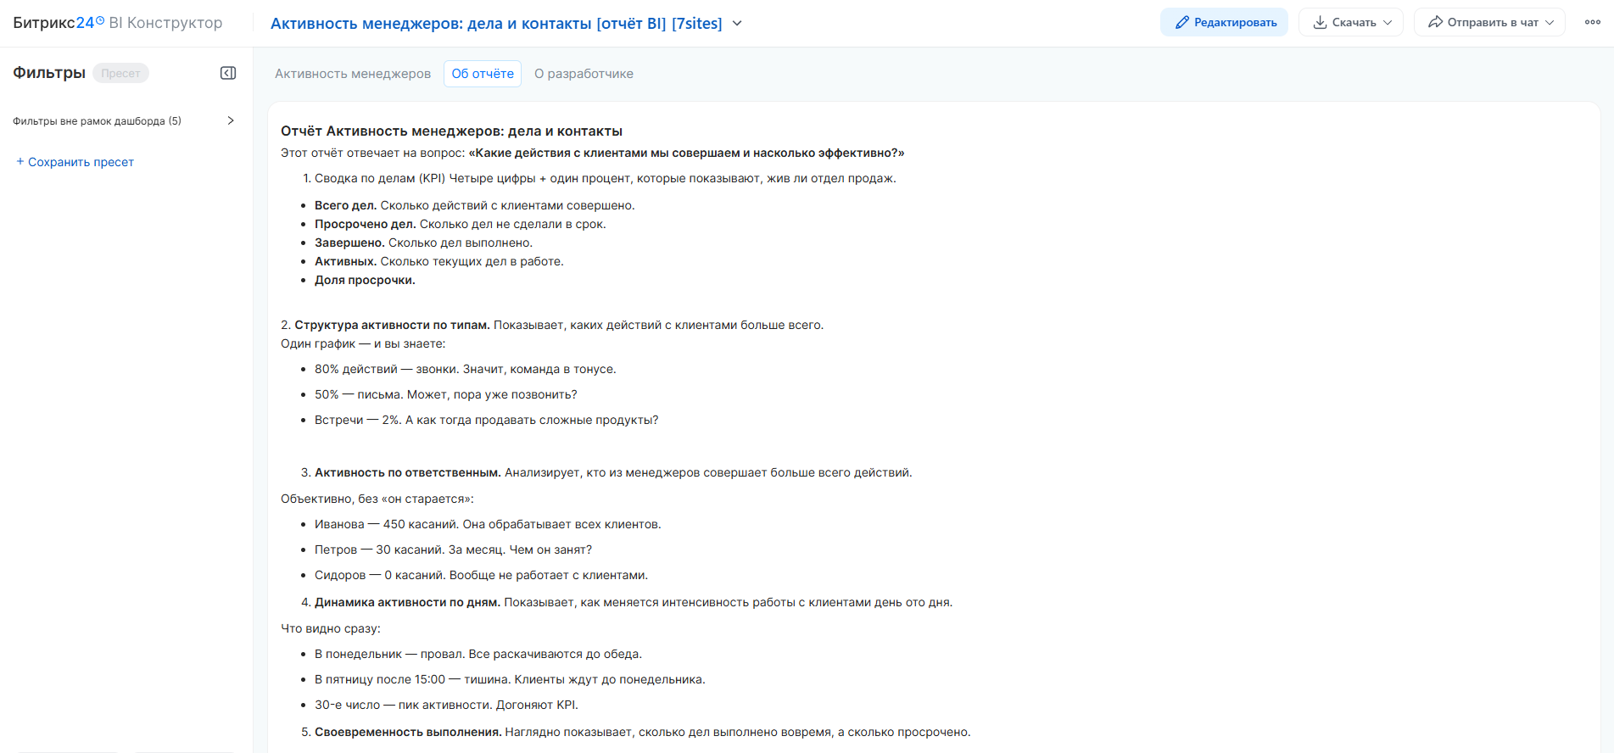Select the Об отчёте tab

pos(483,74)
